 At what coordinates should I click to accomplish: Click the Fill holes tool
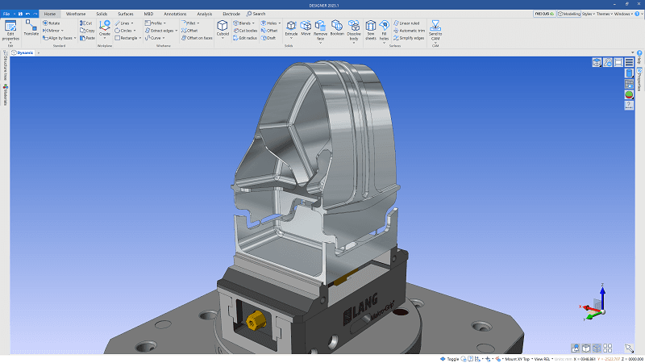point(384,27)
